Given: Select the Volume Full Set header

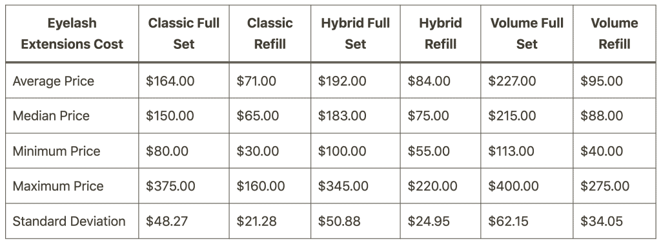Looking at the screenshot, I should [527, 33].
